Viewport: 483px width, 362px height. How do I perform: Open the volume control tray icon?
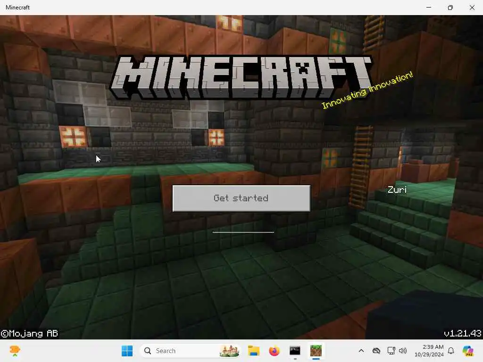pos(403,351)
